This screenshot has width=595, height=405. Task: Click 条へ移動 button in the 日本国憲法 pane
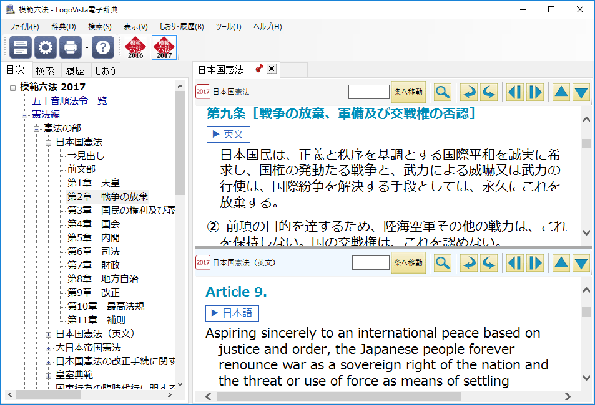pos(408,92)
